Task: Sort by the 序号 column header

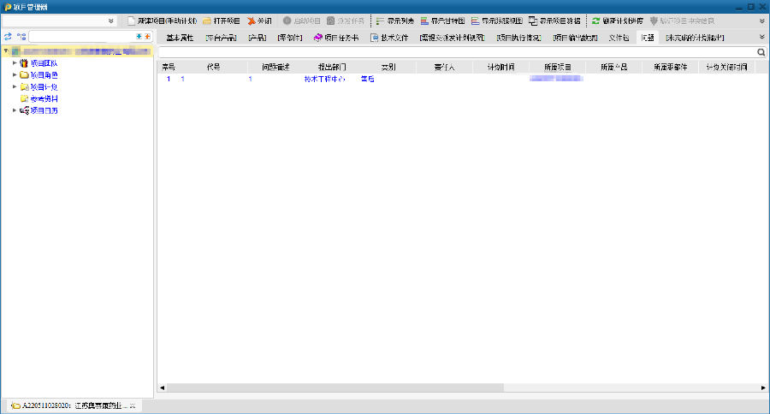Action: coord(169,67)
